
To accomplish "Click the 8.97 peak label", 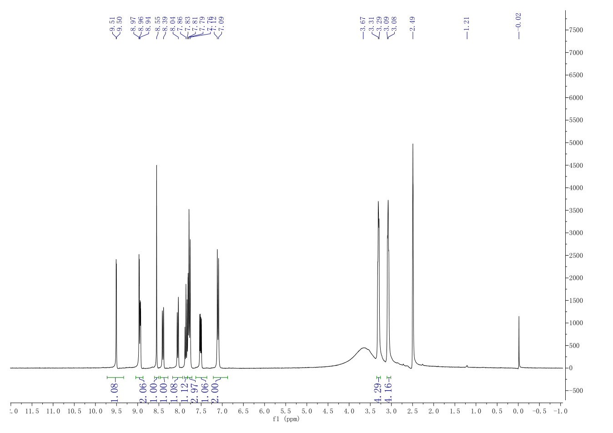I will click(x=133, y=24).
